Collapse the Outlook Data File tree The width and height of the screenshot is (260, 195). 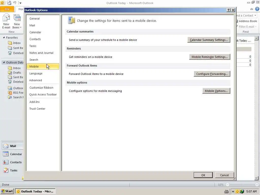[4, 62]
